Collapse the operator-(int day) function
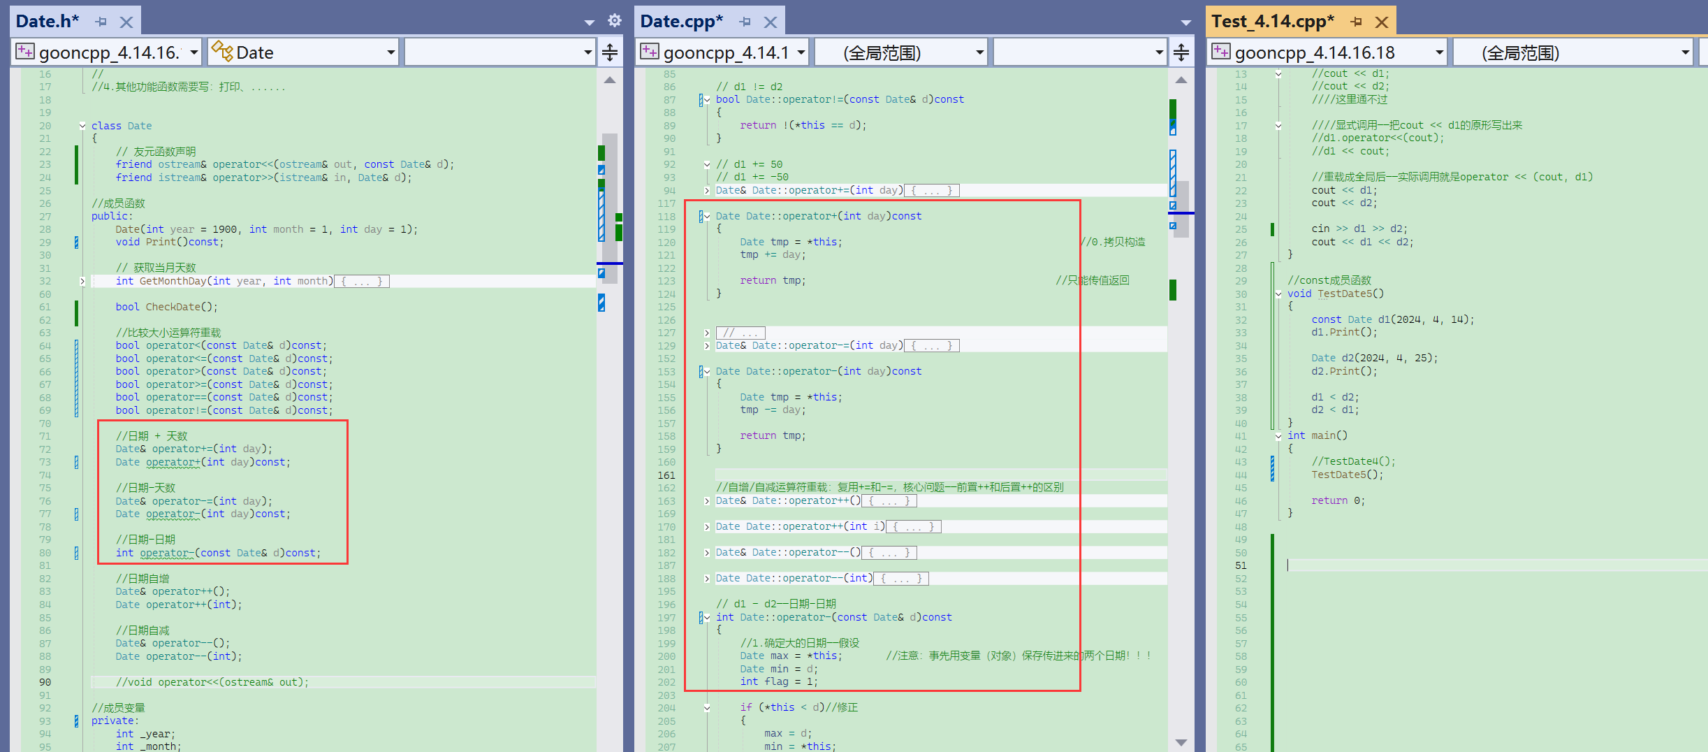The height and width of the screenshot is (752, 1708). (x=707, y=371)
